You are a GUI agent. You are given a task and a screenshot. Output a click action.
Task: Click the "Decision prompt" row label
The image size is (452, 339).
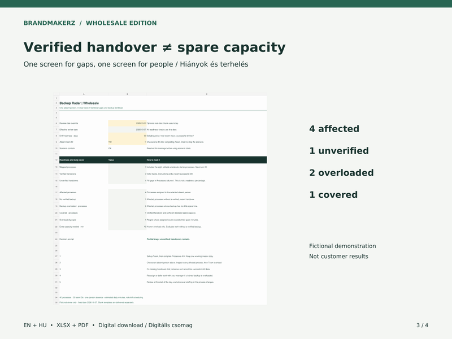(67, 239)
